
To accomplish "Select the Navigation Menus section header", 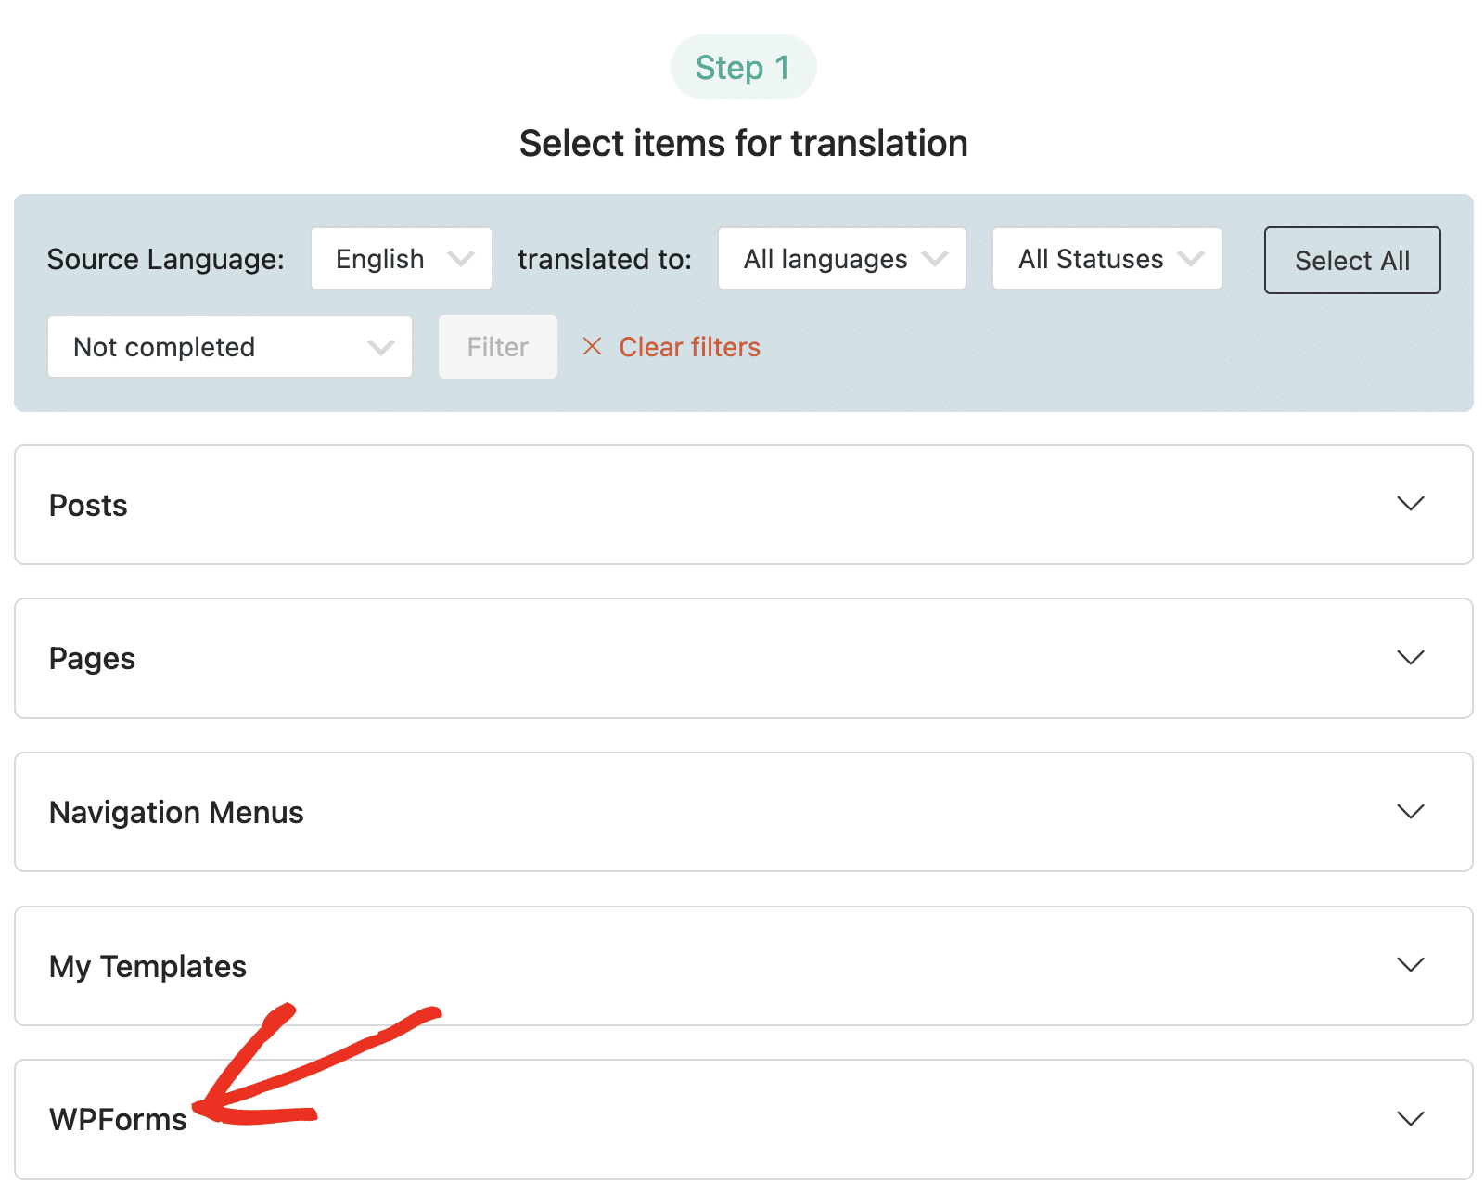I will point(176,812).
